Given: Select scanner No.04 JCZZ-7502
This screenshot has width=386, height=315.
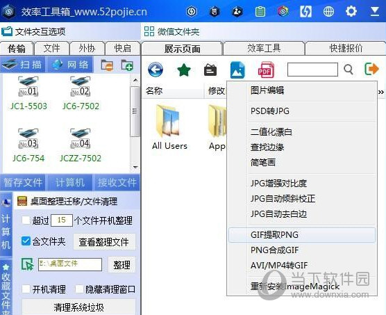Looking at the screenshot, I should pyautogui.click(x=81, y=145).
